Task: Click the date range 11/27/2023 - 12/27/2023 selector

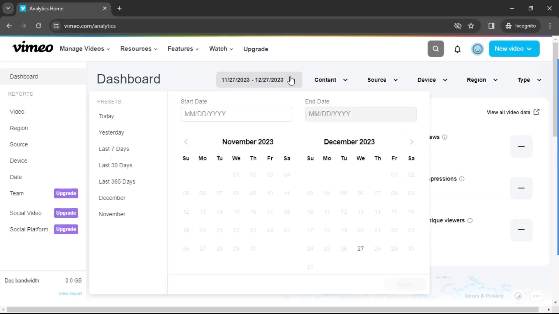Action: tap(259, 80)
